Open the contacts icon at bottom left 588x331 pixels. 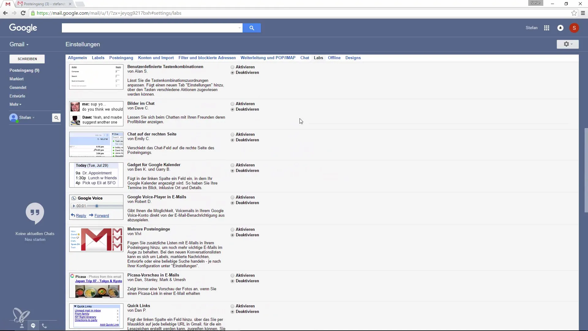[x=22, y=326]
